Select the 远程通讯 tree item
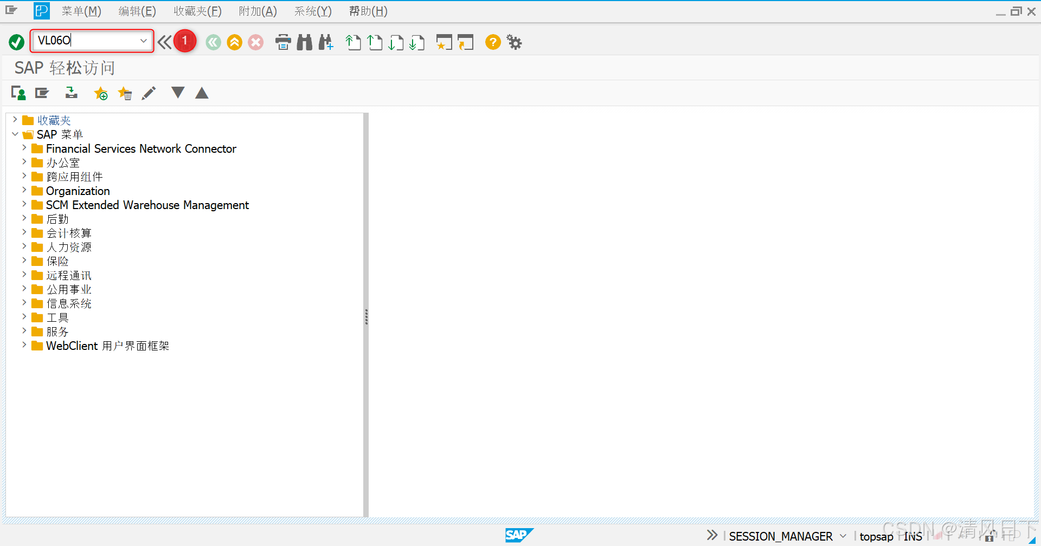1041x546 pixels. 69,275
